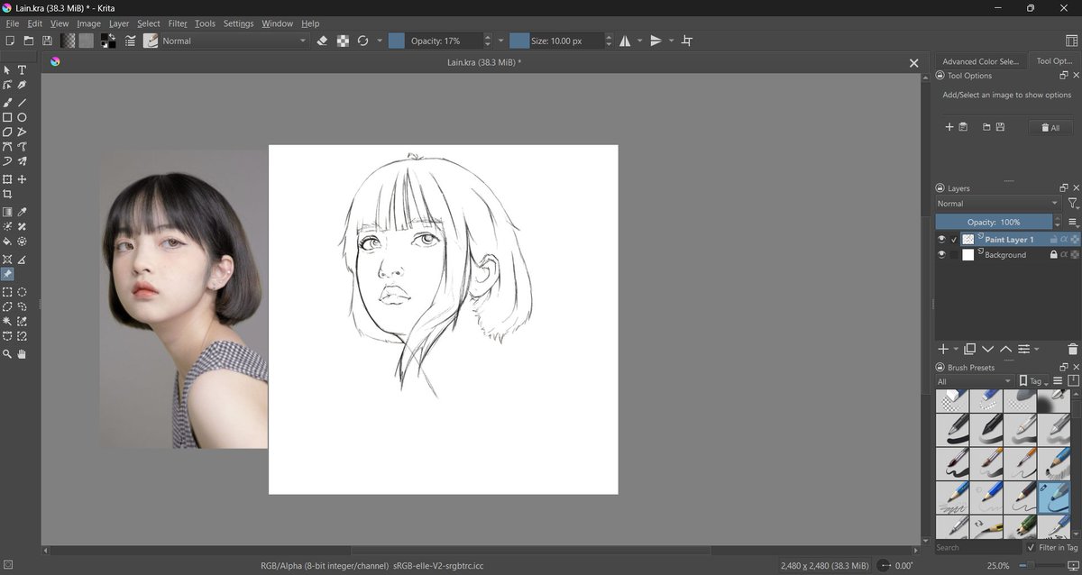Viewport: 1082px width, 575px height.
Task: Select the Gradient tool
Action: pos(7,212)
